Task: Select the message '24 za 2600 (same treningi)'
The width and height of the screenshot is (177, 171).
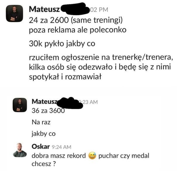Action: [76, 20]
